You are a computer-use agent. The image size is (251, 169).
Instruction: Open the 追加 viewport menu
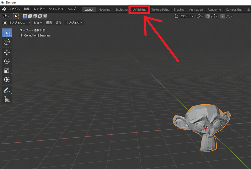59,23
